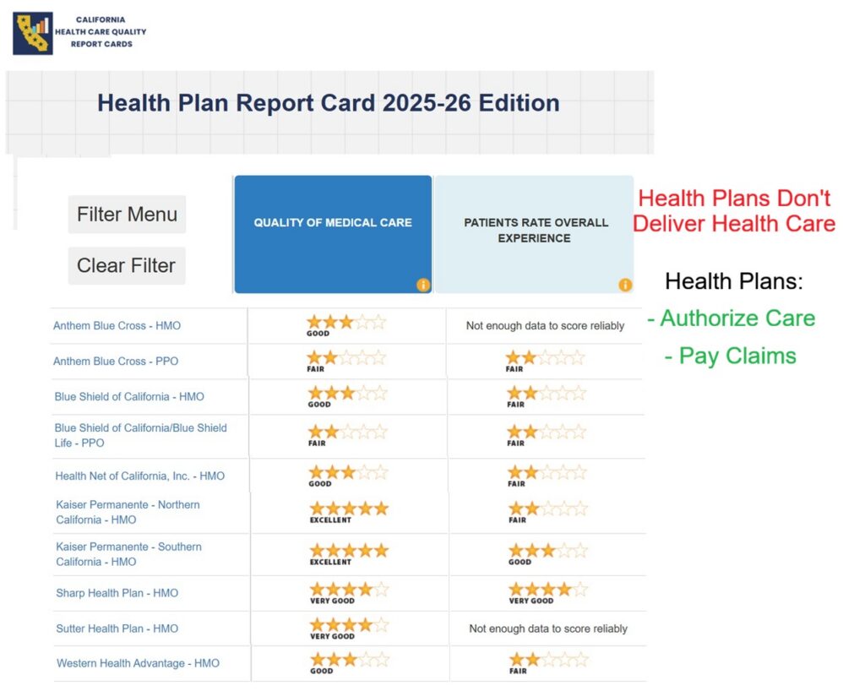Open Kaiser Permanente - Northern California - HMO
Image resolution: width=865 pixels, height=691 pixels.
[128, 512]
